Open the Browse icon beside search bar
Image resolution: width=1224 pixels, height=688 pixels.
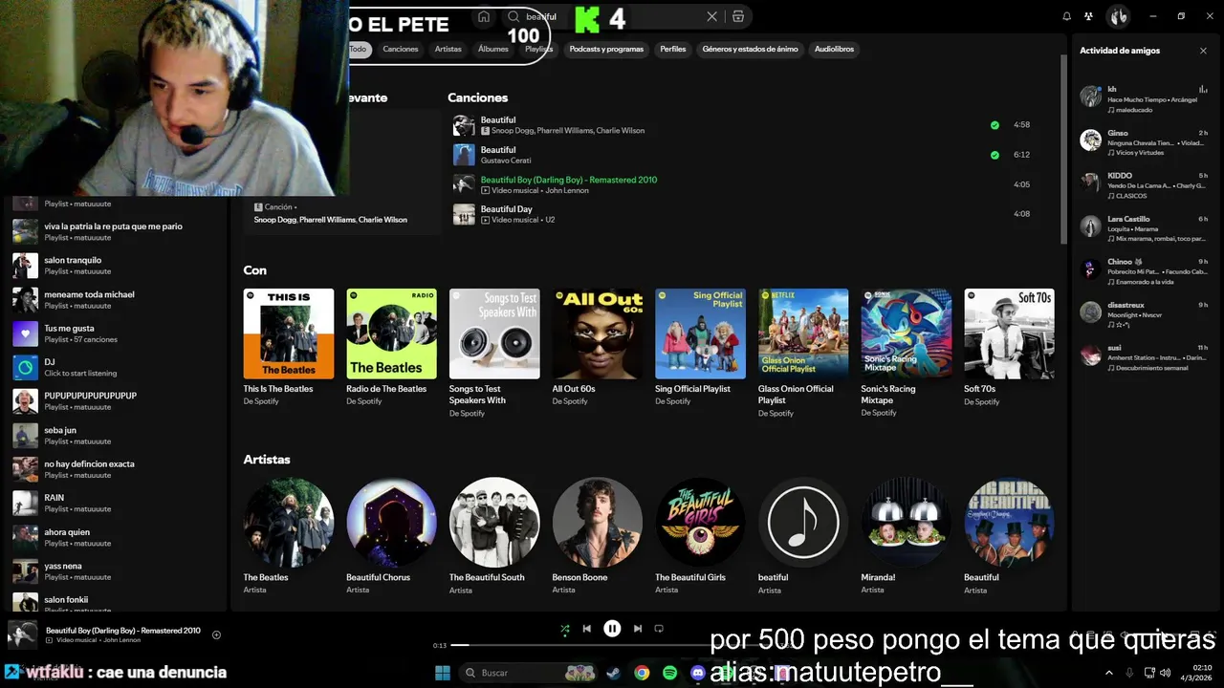(x=738, y=16)
